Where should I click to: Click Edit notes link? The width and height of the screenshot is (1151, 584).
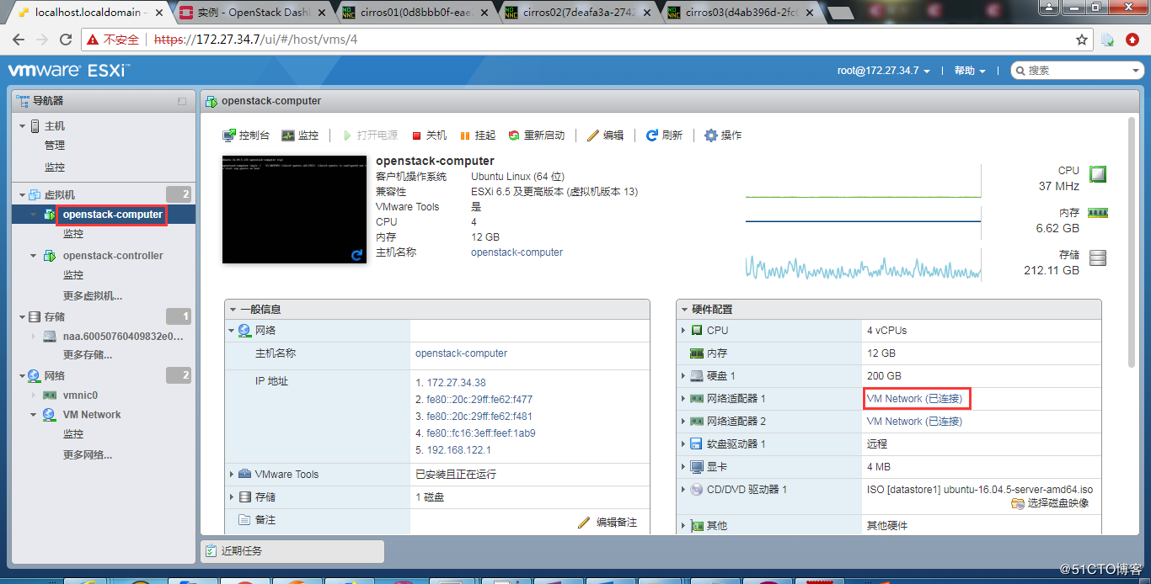click(617, 523)
